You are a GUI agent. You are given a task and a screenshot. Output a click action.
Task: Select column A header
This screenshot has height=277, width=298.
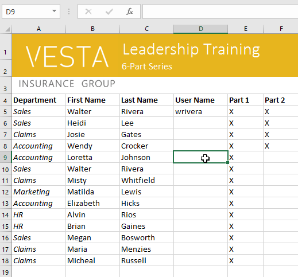point(38,29)
